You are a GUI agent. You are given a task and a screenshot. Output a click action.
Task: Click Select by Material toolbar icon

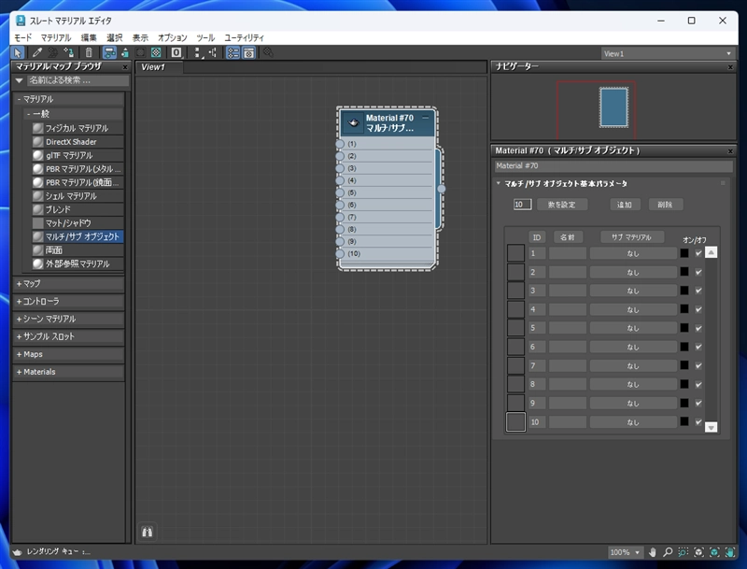(269, 52)
